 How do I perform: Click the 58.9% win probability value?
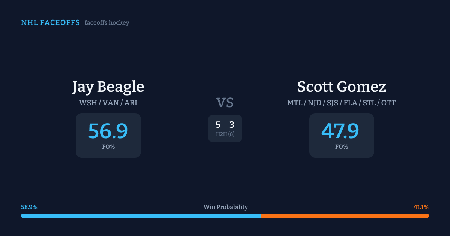(29, 207)
